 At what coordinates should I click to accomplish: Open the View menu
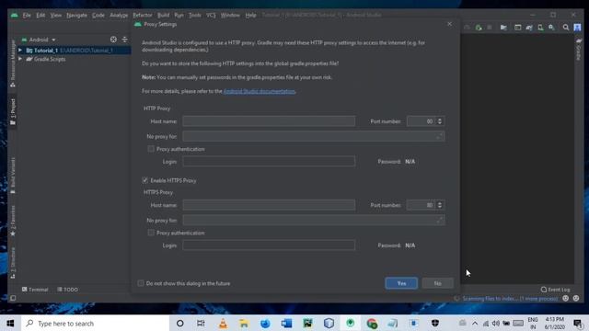(55, 15)
